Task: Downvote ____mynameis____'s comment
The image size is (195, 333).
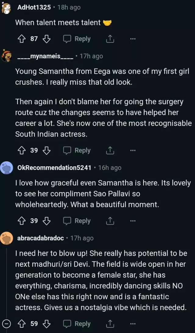Action: tap(46, 150)
